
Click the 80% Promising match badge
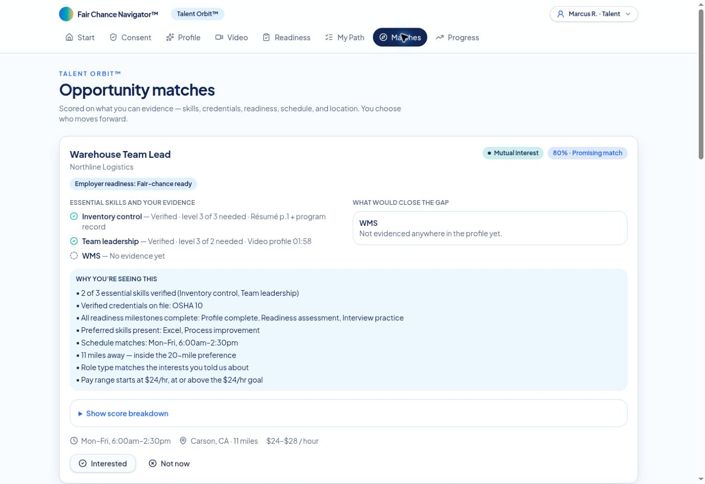587,153
